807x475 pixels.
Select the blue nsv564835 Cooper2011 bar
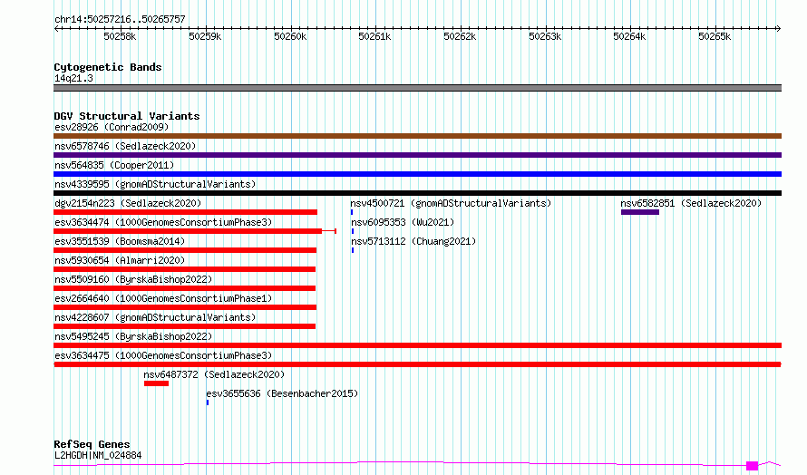click(417, 174)
